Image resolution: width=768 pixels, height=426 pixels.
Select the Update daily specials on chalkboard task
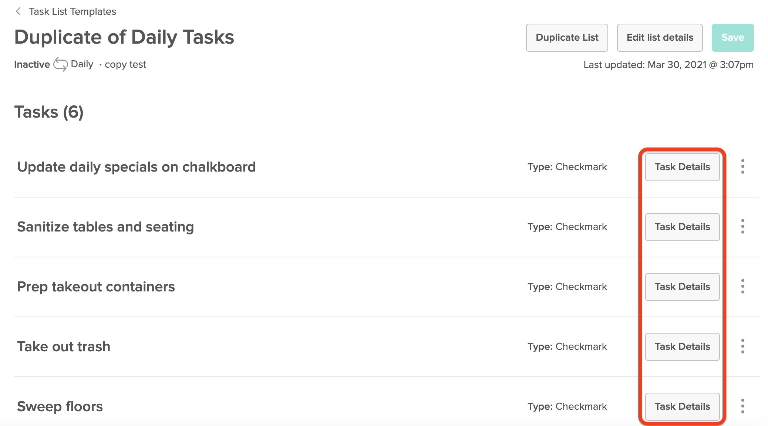tap(137, 167)
